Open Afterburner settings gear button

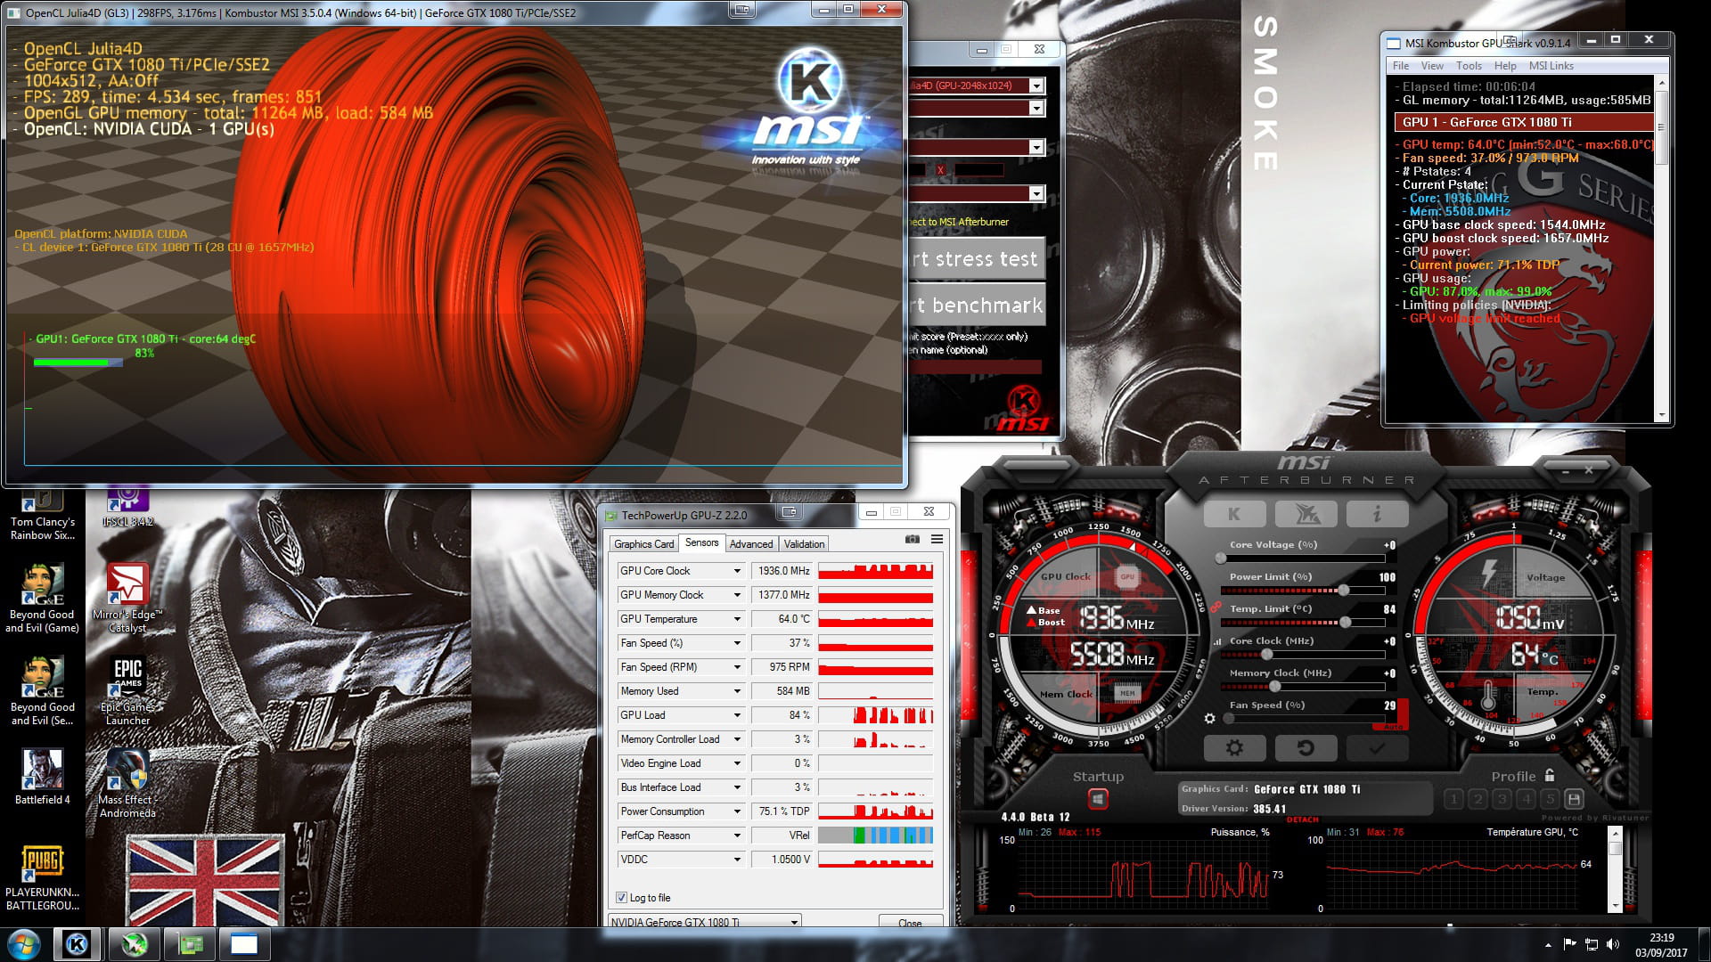coord(1234,748)
